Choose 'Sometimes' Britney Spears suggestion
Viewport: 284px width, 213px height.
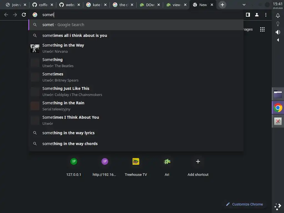click(x=136, y=77)
